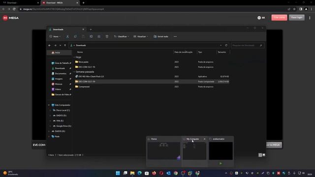Screen dimensions: 315x177
Task: Click the MEGA login button
Action: coord(297,18)
